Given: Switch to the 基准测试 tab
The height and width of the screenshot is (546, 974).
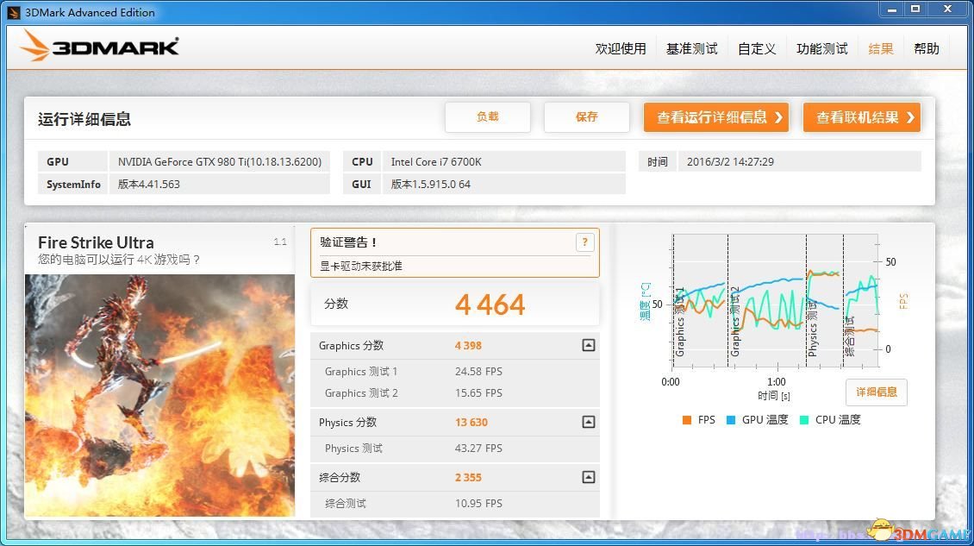Looking at the screenshot, I should [692, 48].
